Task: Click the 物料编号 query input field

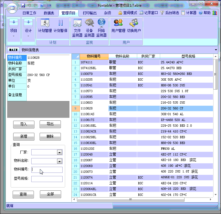Action: tap(47, 170)
